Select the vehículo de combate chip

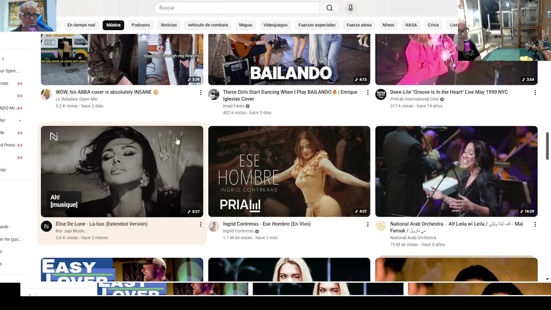coord(208,25)
